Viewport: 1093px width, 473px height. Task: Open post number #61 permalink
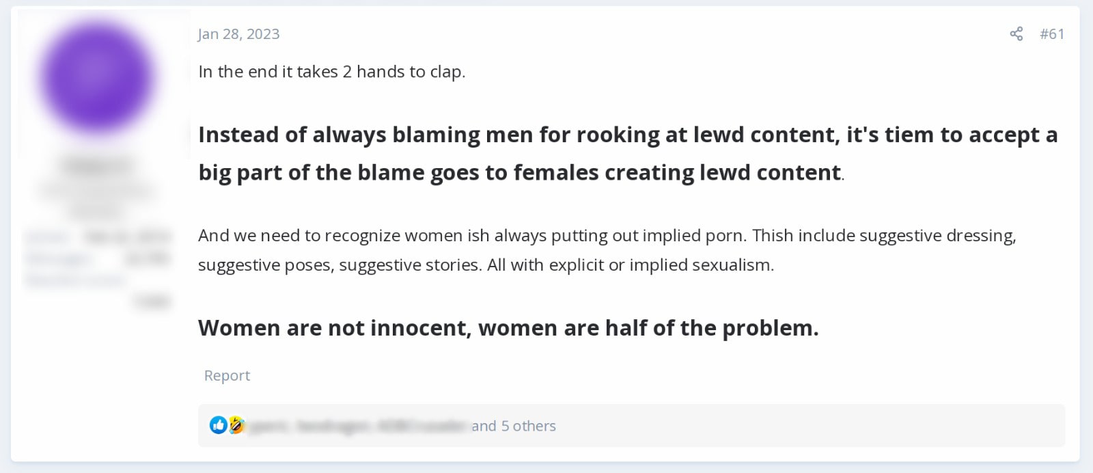[1052, 34]
